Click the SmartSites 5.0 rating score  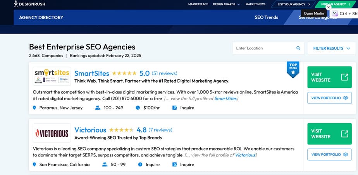[144, 73]
